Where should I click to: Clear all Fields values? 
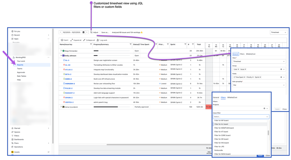pos(281,77)
